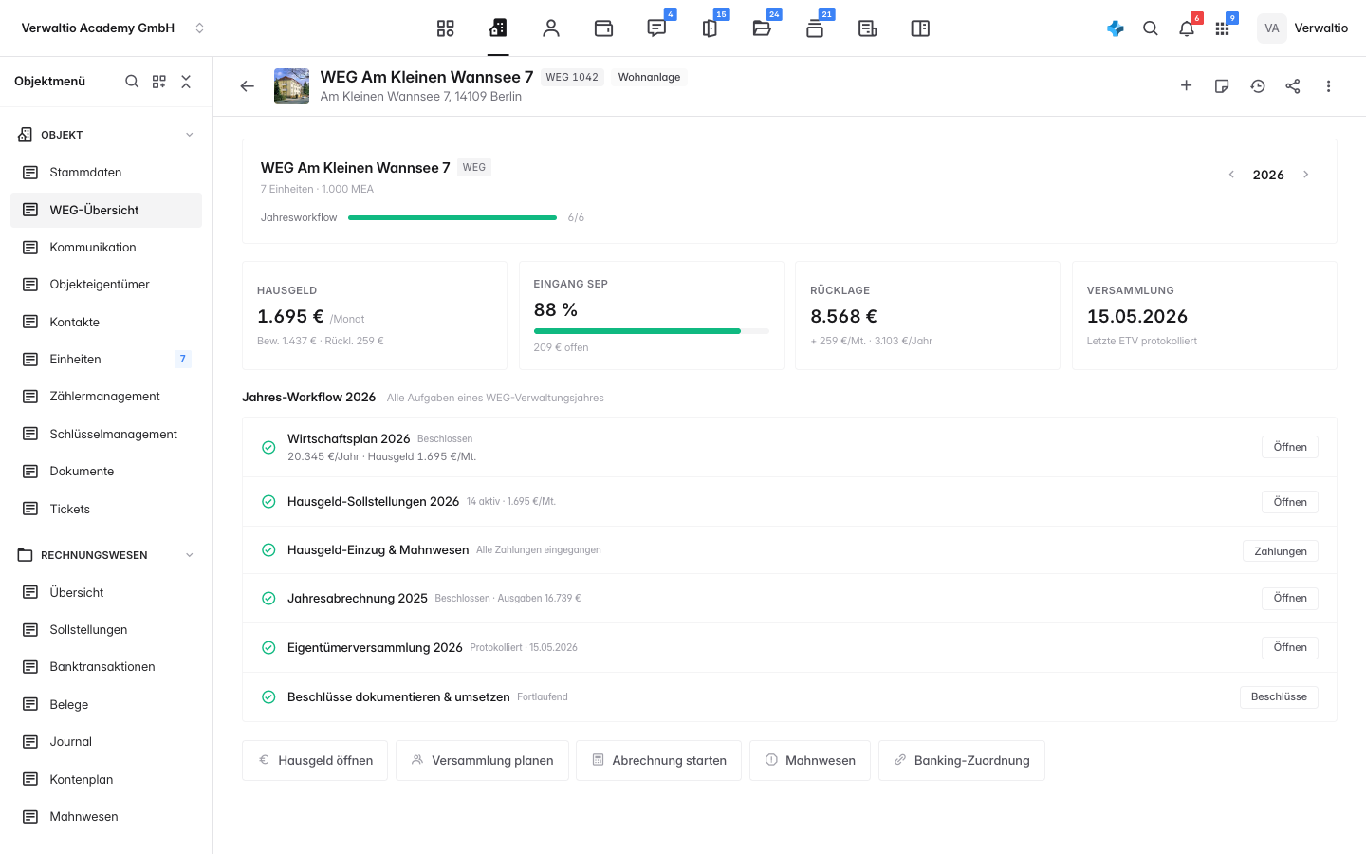Image resolution: width=1366 pixels, height=854 pixels.
Task: Open the Verwaltio Academy GmbH company switcher
Action: (x=113, y=28)
